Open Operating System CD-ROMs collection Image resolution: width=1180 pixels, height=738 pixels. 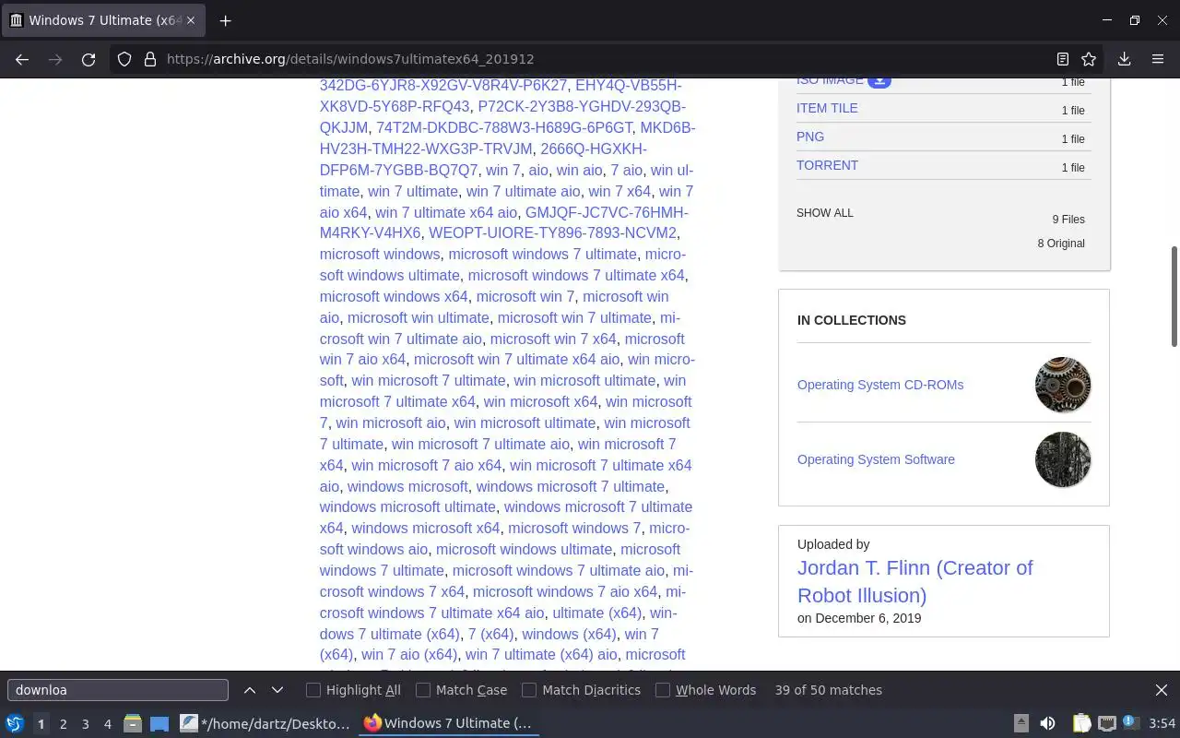pos(880,385)
